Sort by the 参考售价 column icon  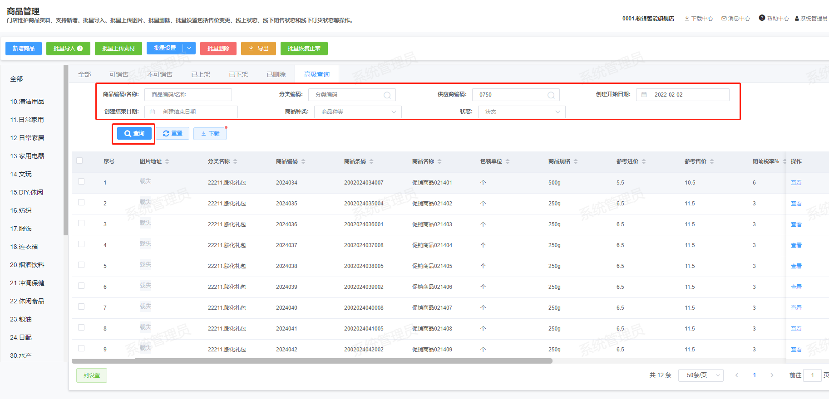coord(712,161)
